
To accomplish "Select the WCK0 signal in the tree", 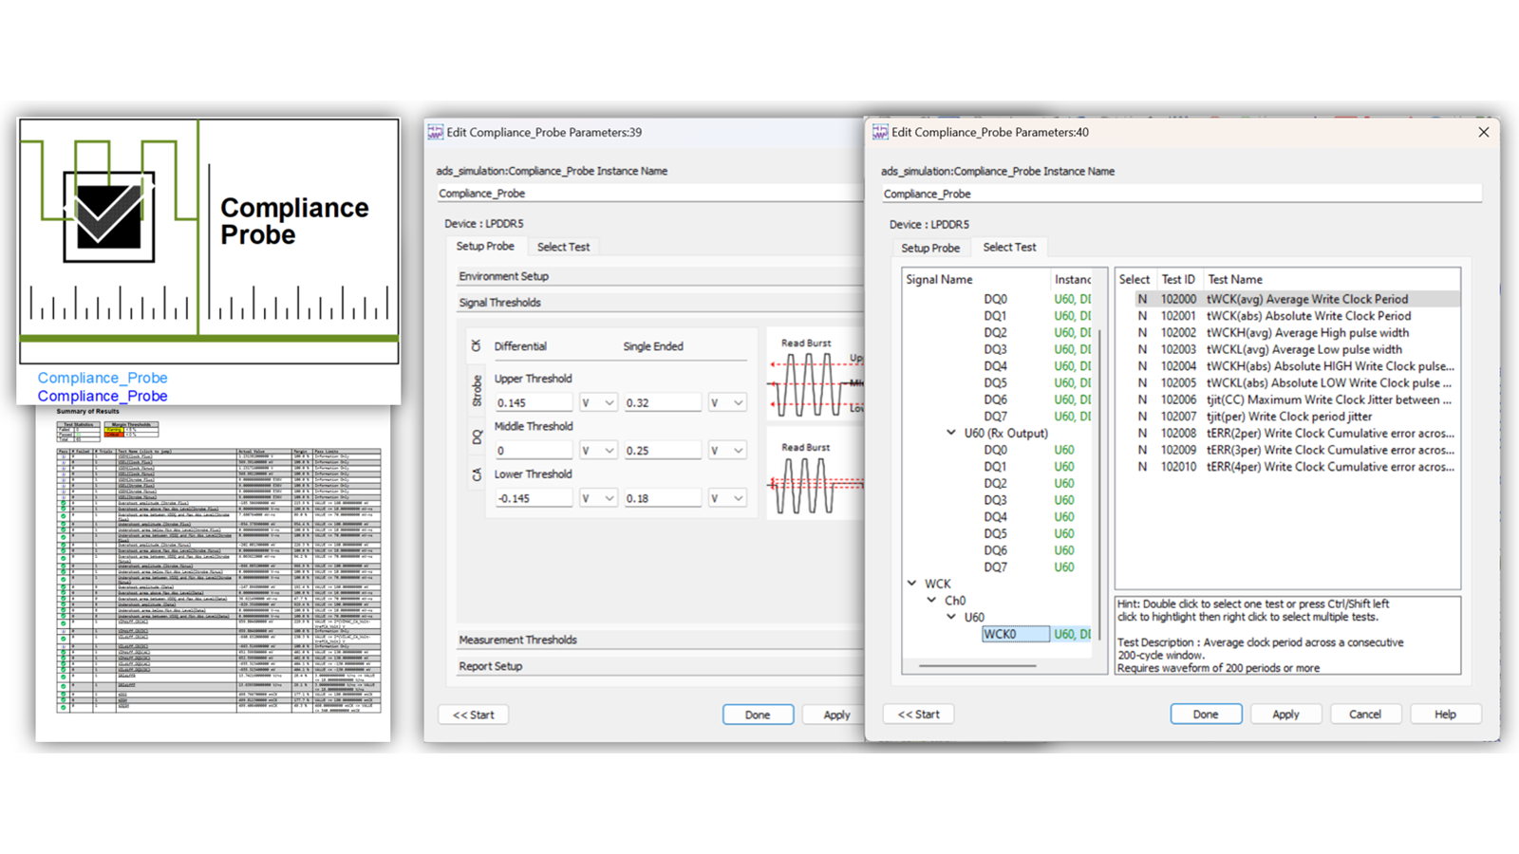I will pyautogui.click(x=1014, y=634).
